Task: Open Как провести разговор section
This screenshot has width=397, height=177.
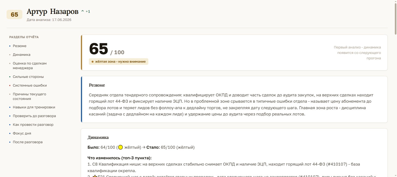Action: 33,125
